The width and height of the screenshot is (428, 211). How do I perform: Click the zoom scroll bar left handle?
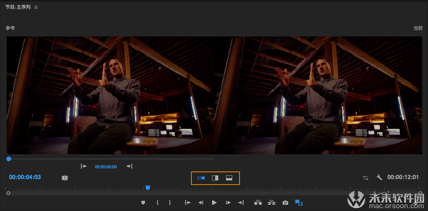[x=9, y=193]
